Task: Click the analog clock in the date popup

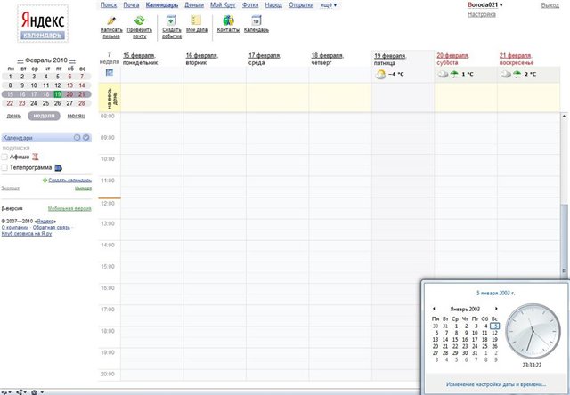Action: pyautogui.click(x=532, y=332)
